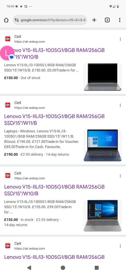
Task: Open the £155.00 W10/B result title link
Action: [x=54, y=190]
